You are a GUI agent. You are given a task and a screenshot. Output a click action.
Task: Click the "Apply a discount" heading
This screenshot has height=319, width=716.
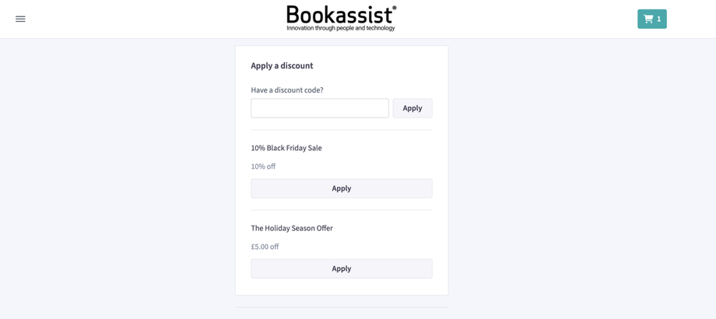(x=282, y=66)
